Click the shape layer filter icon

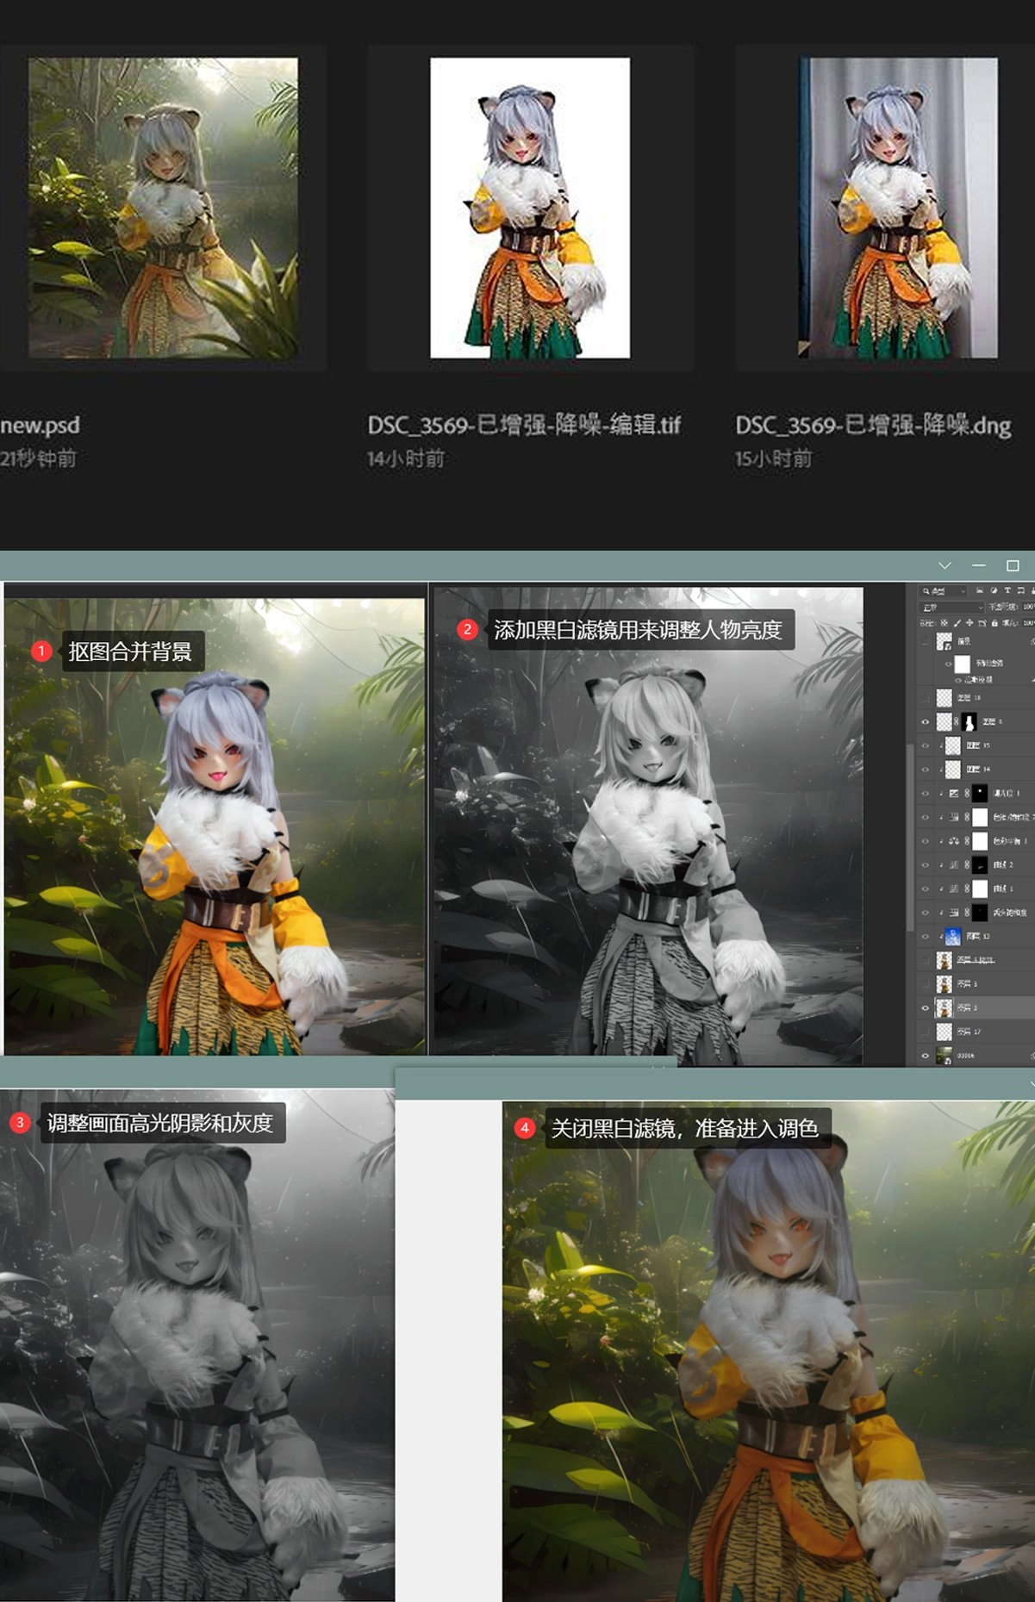1020,590
